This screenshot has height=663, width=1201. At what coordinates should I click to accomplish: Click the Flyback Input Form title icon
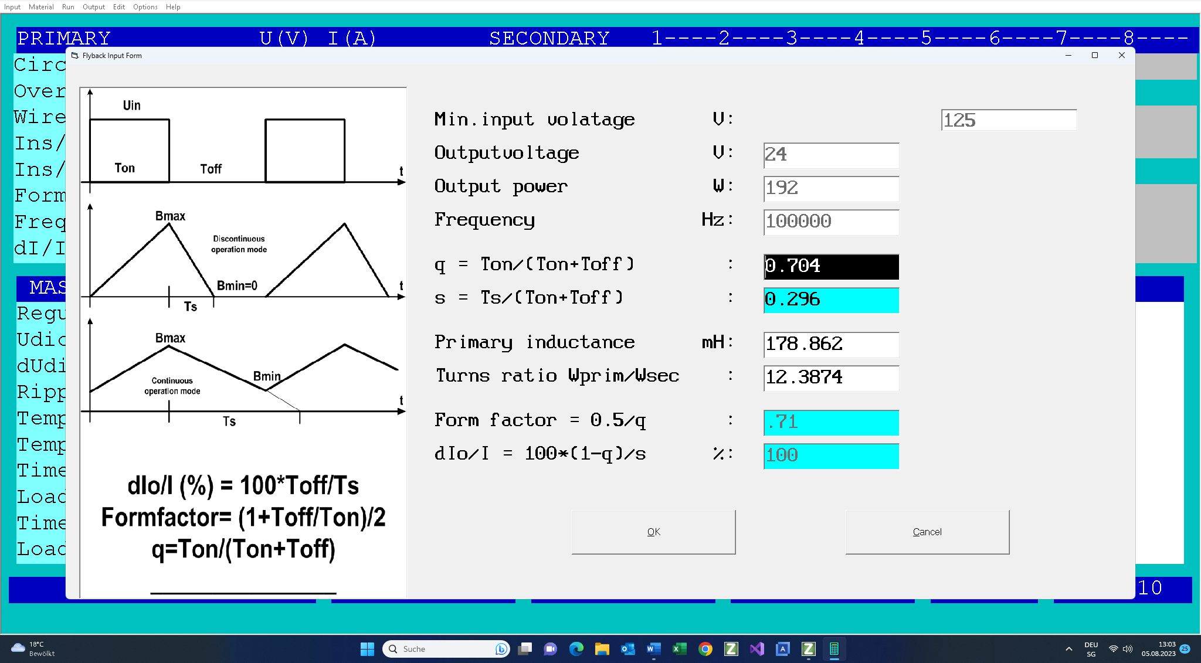[x=74, y=56]
